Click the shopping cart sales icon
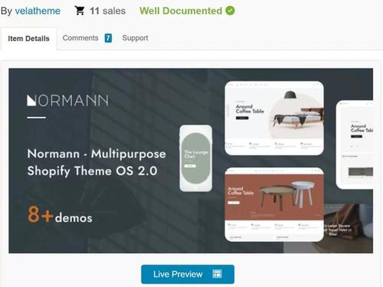This screenshot has width=383, height=287. [79, 11]
